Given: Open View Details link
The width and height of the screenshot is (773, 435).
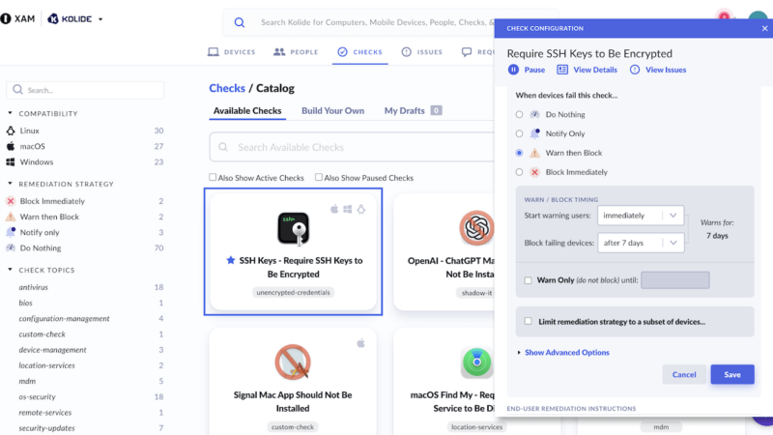Looking at the screenshot, I should 587,70.
